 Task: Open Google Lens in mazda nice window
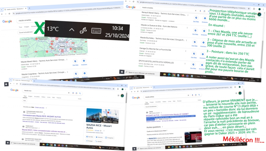pyautogui.click(x=77, y=93)
